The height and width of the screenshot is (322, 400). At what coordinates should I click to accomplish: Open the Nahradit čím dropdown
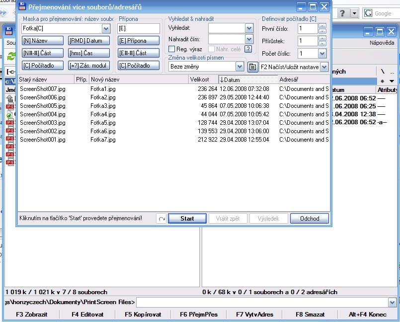(x=249, y=39)
